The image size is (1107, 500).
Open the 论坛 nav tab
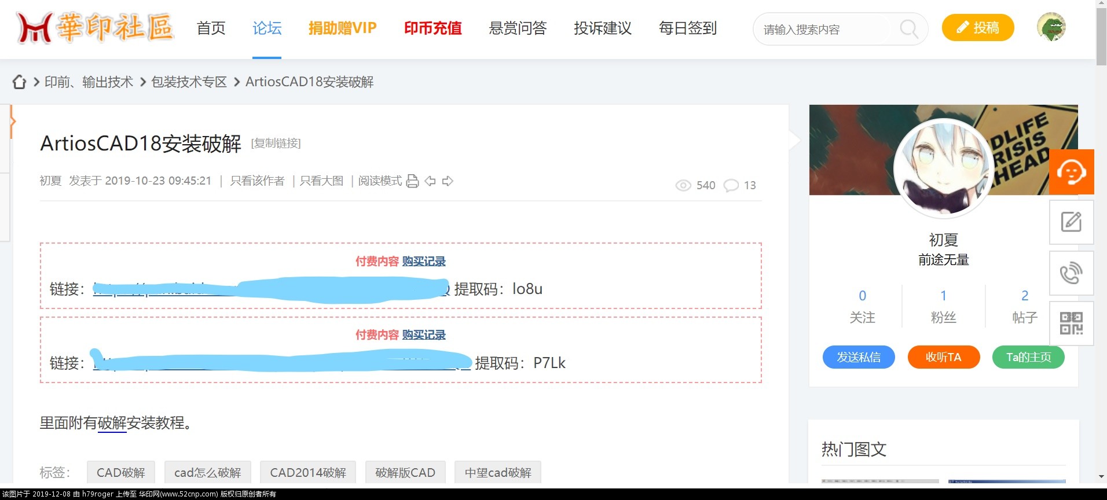point(267,28)
